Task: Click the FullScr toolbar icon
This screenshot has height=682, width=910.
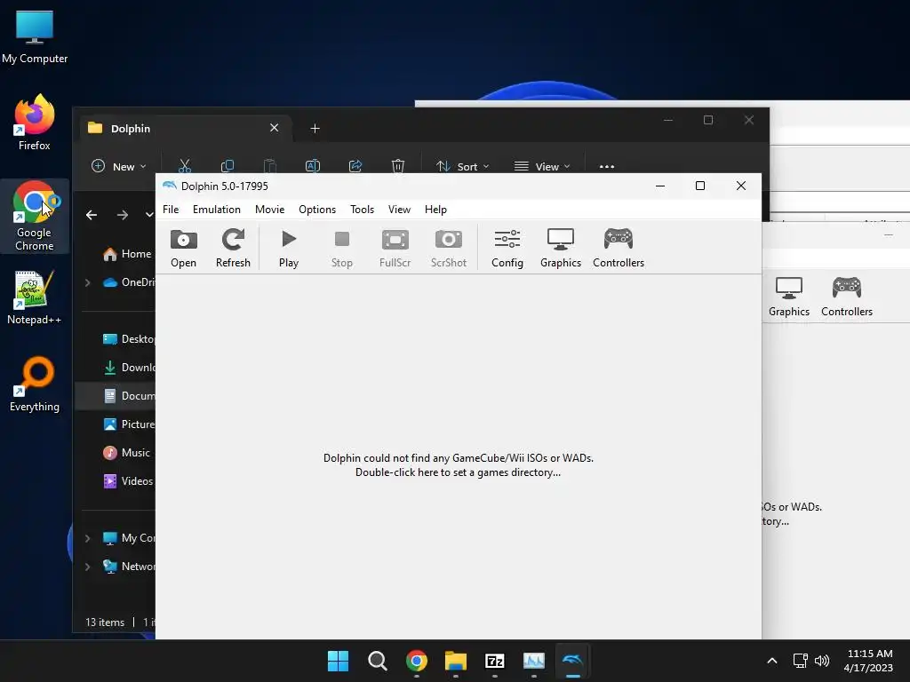Action: [x=395, y=249]
